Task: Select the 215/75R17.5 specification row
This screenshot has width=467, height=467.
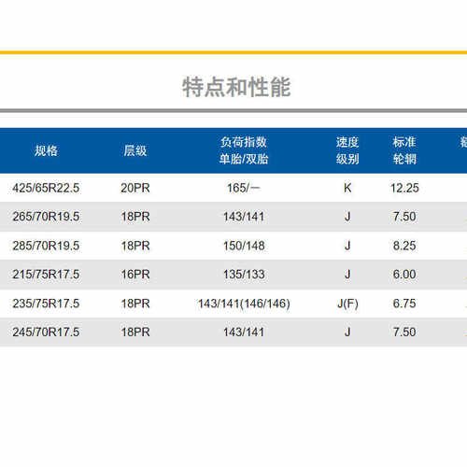Action: (x=233, y=275)
